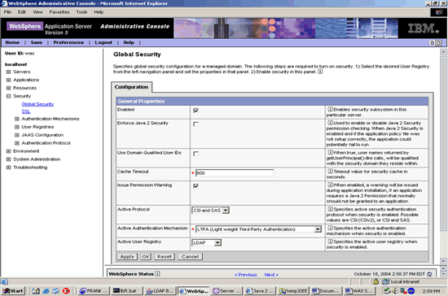Open the SSL link in the navigation
448x296 pixels.
click(26, 111)
